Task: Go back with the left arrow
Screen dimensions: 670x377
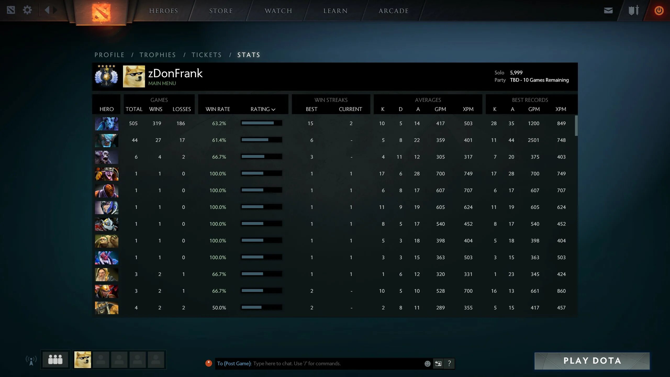Action: (47, 10)
